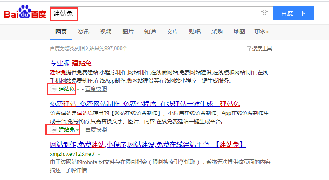This screenshot has width=329, height=180.
Task: Expand dropdown arrow under first result
Action: pos(78,90)
